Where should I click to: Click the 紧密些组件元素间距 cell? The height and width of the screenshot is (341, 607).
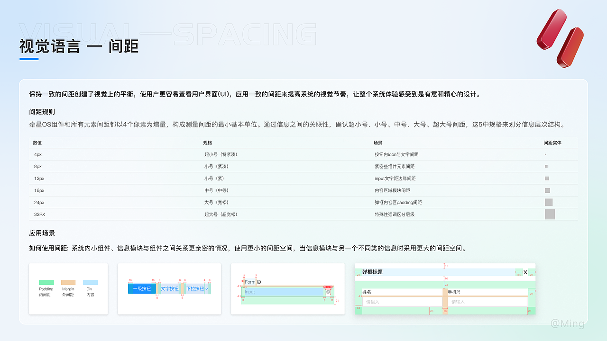tap(395, 167)
